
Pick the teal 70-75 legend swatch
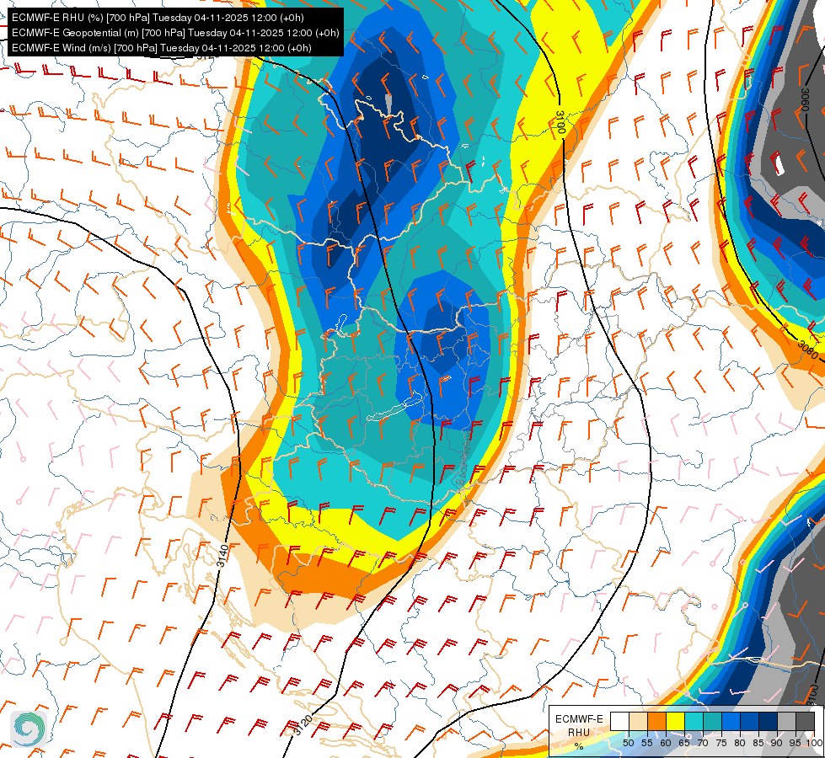[712, 721]
